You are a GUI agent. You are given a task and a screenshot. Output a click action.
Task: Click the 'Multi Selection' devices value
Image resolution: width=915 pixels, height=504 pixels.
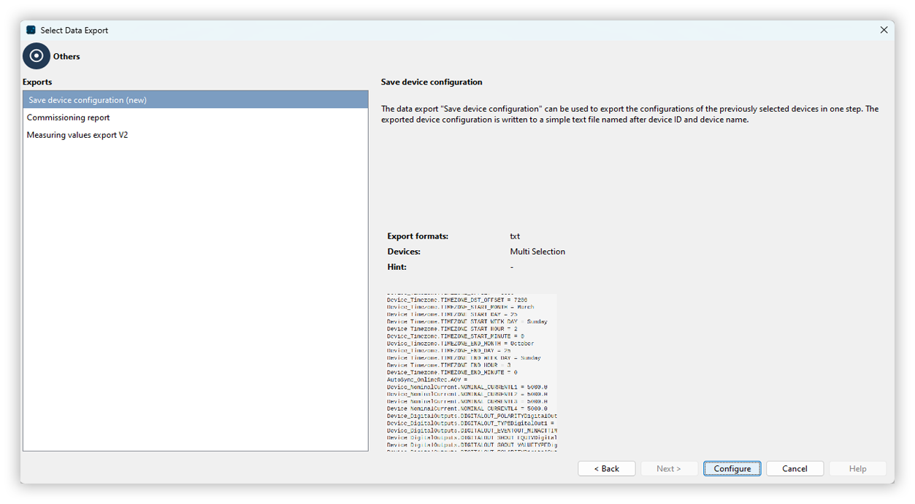click(x=537, y=252)
